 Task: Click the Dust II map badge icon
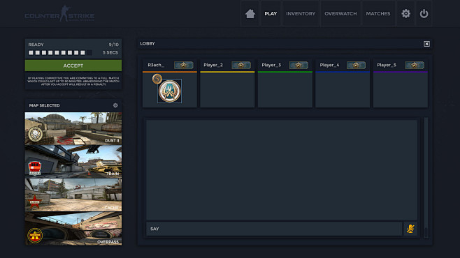(35, 135)
